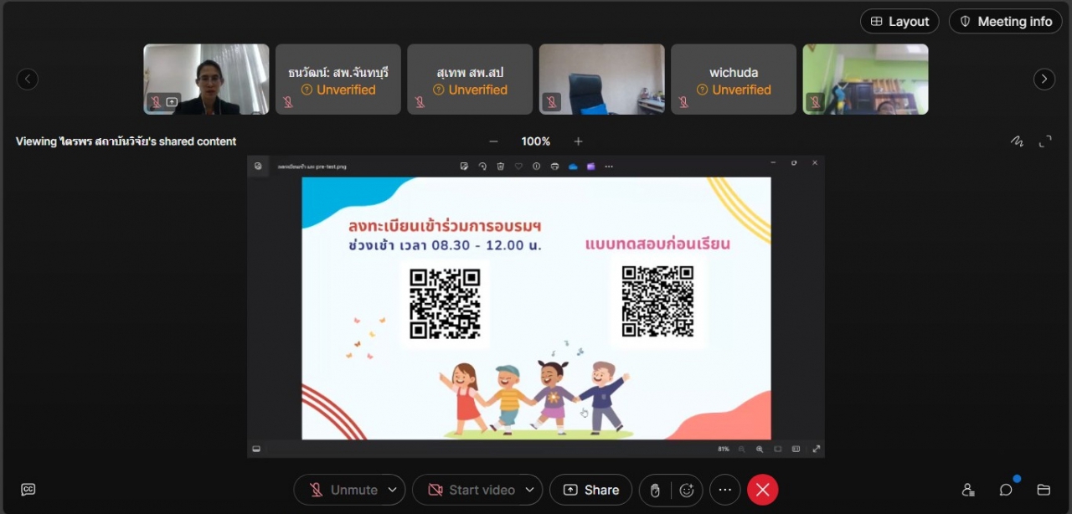Click file info icon in Photos toolbar
Viewport: 1072px width, 514px height.
point(537,166)
